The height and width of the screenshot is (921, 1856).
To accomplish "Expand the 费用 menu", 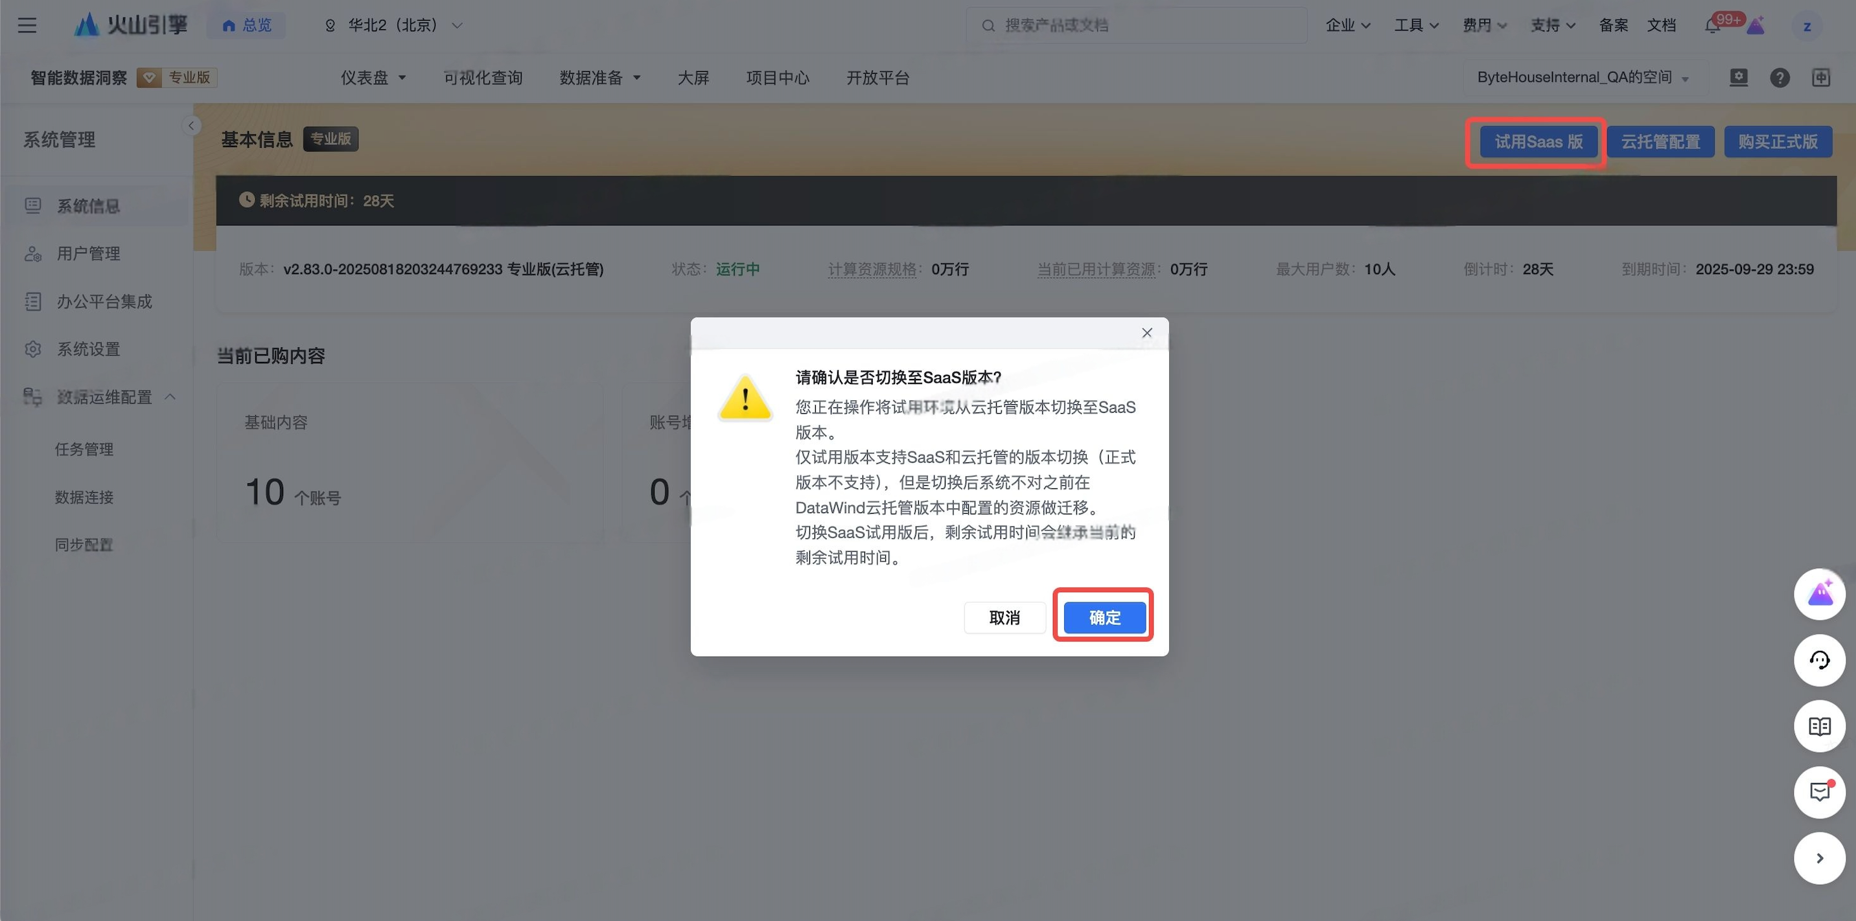I will coord(1484,25).
